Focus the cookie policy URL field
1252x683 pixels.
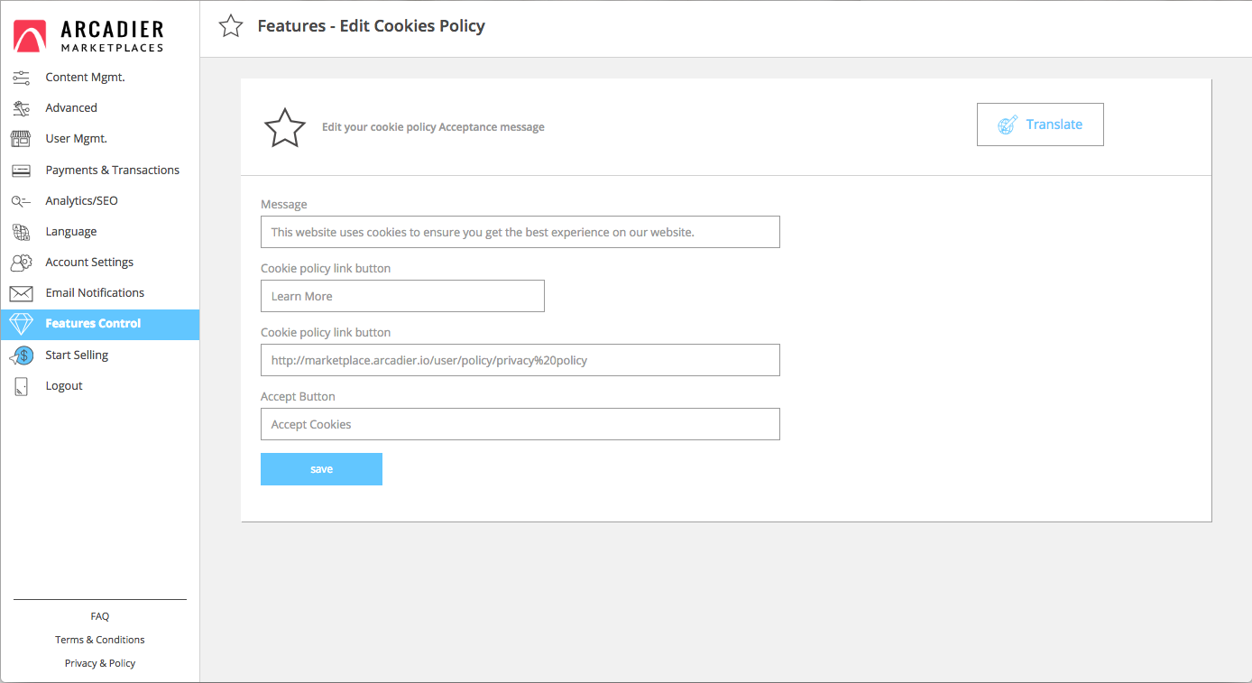pyautogui.click(x=520, y=360)
